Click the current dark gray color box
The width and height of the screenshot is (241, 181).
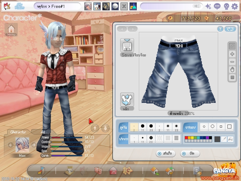tap(217, 139)
